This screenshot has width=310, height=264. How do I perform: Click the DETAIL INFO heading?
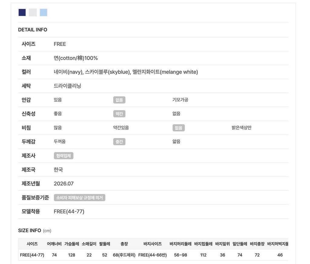[33, 30]
